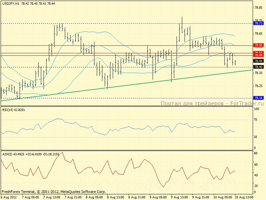Click the current price 78.44 tag

tap(258, 61)
